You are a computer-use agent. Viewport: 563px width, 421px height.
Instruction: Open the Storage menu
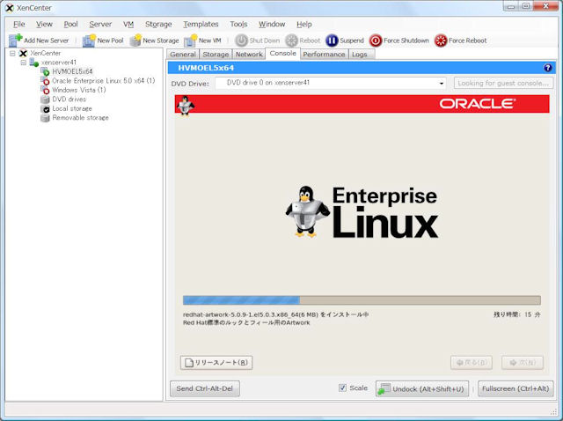pyautogui.click(x=158, y=24)
